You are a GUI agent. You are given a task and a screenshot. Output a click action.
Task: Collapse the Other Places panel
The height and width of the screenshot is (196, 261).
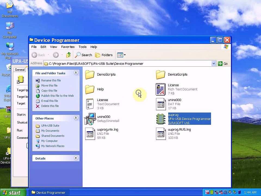[x=76, y=118]
